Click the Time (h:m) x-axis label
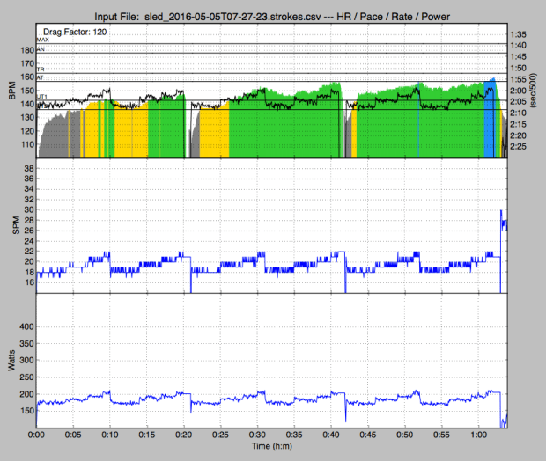Viewport: 546px width, 461px height. [x=270, y=449]
